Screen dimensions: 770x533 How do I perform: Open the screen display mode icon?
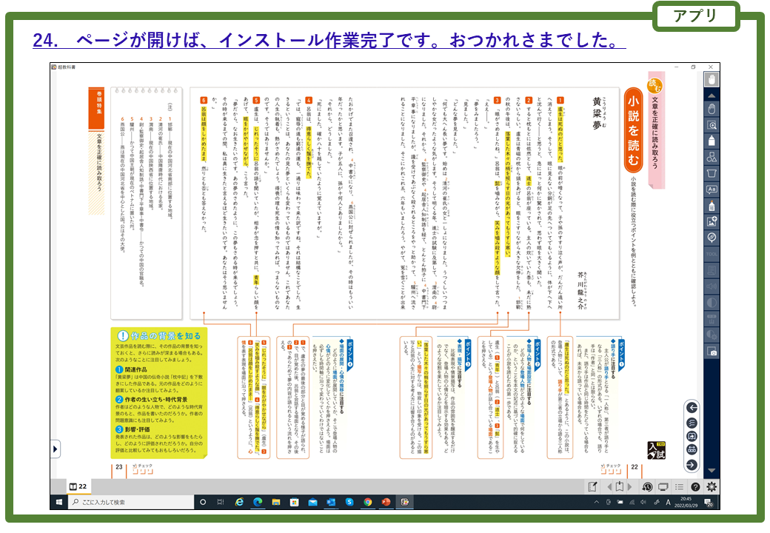point(663,487)
